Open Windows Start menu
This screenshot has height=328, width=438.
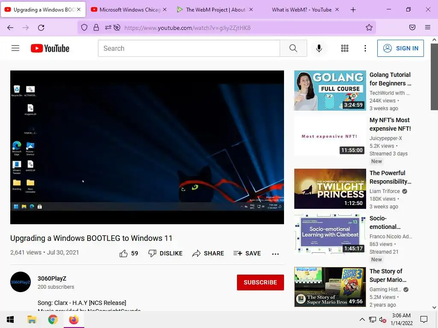10,319
